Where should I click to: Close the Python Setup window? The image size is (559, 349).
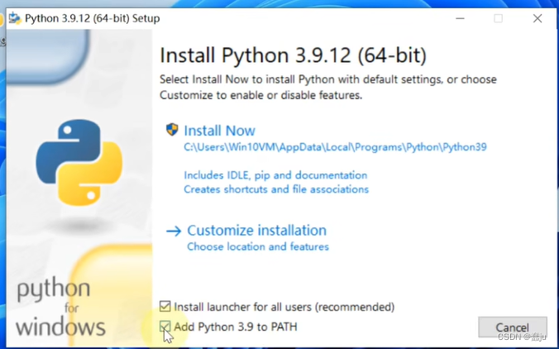pyautogui.click(x=537, y=18)
